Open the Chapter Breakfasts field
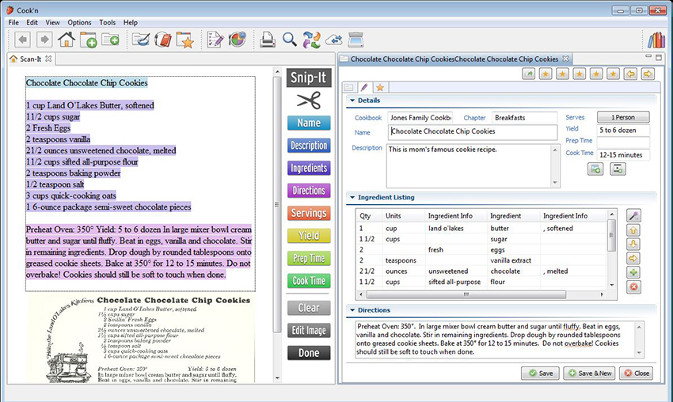 (x=524, y=118)
